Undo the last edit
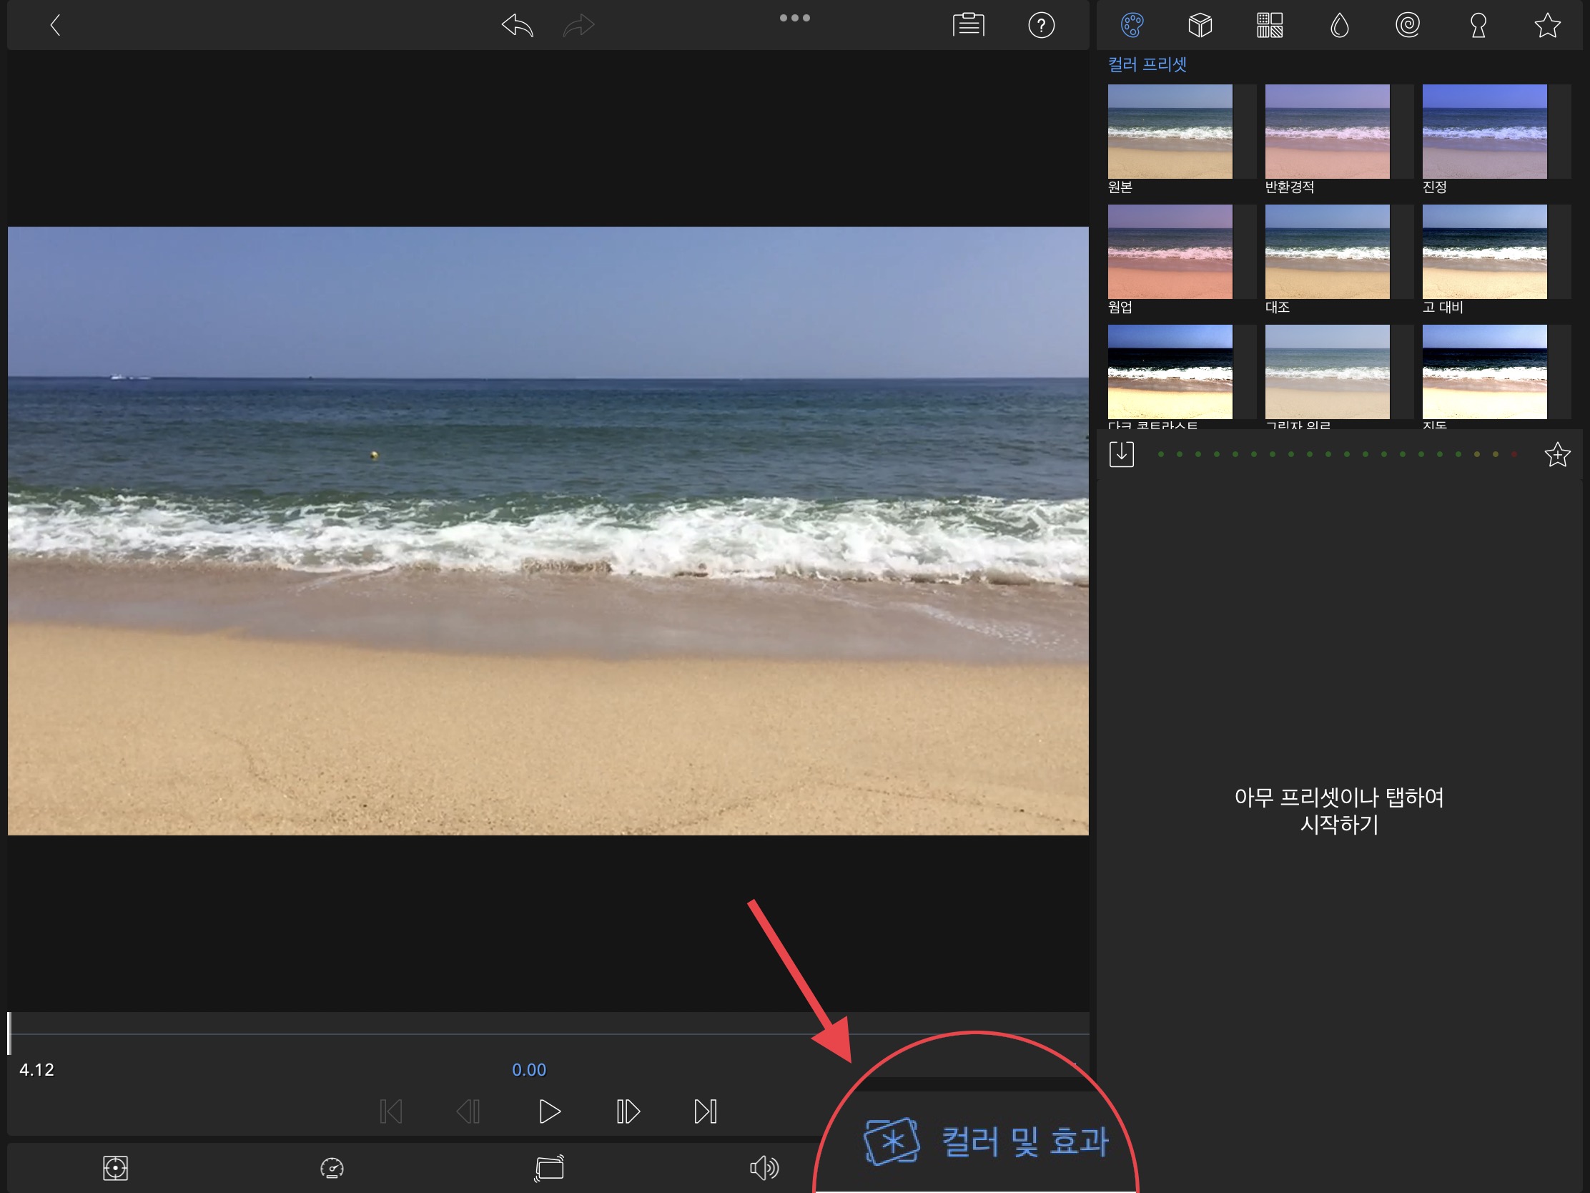Viewport: 1590px width, 1193px height. [518, 26]
